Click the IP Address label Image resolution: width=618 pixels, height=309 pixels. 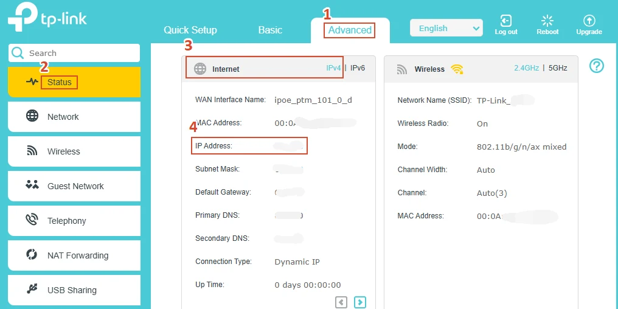pyautogui.click(x=214, y=146)
